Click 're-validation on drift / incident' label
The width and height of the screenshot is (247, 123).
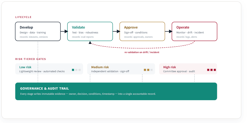[x=142, y=52]
